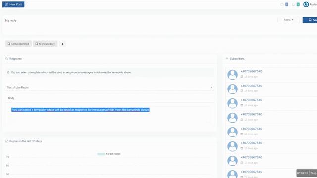Click the 19 days ago timestamp text
Screen dimensions: 317x178
[251, 77]
